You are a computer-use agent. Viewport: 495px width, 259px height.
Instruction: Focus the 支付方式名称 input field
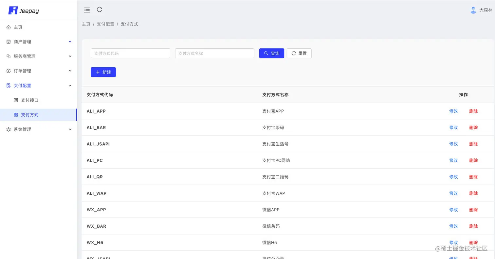pyautogui.click(x=215, y=53)
